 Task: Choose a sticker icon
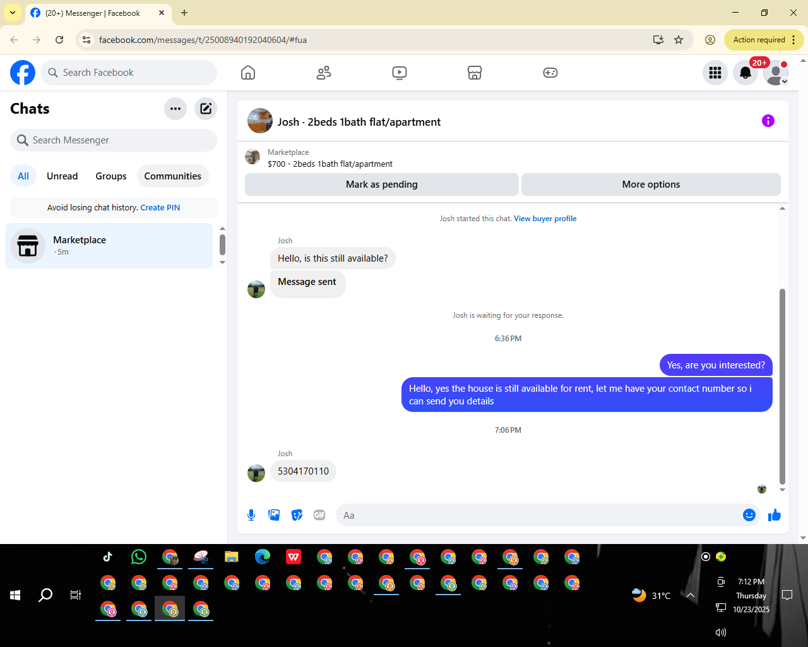(x=297, y=515)
